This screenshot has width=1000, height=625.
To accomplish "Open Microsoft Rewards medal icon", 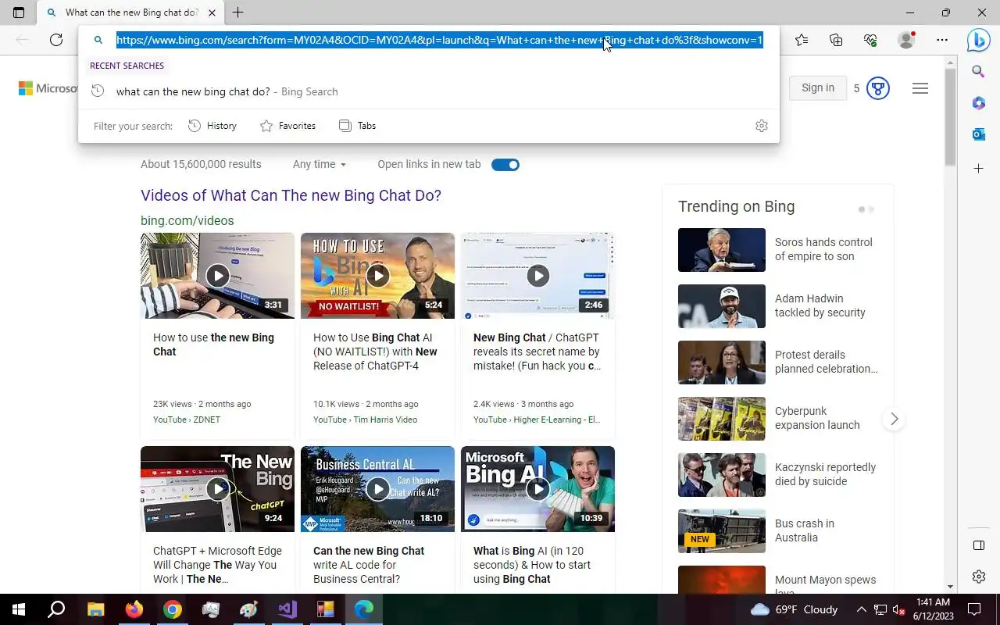I will pyautogui.click(x=878, y=88).
